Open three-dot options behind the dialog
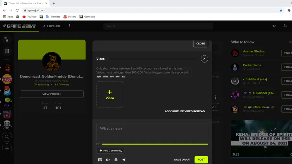 coord(215,97)
